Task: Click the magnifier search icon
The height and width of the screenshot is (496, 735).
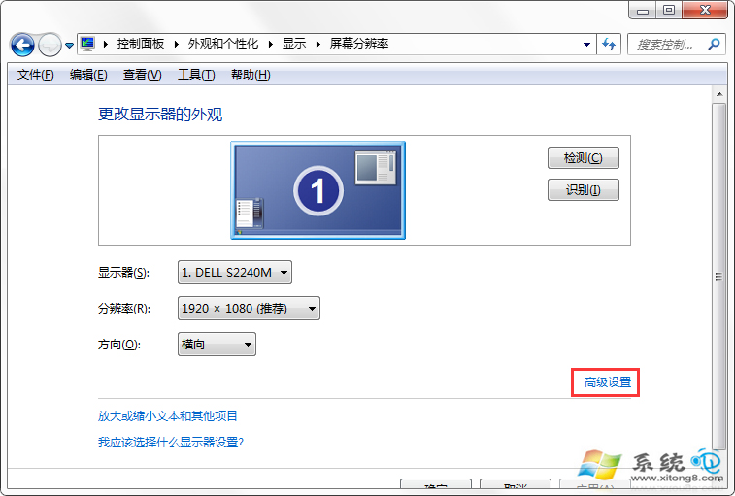Action: [714, 45]
